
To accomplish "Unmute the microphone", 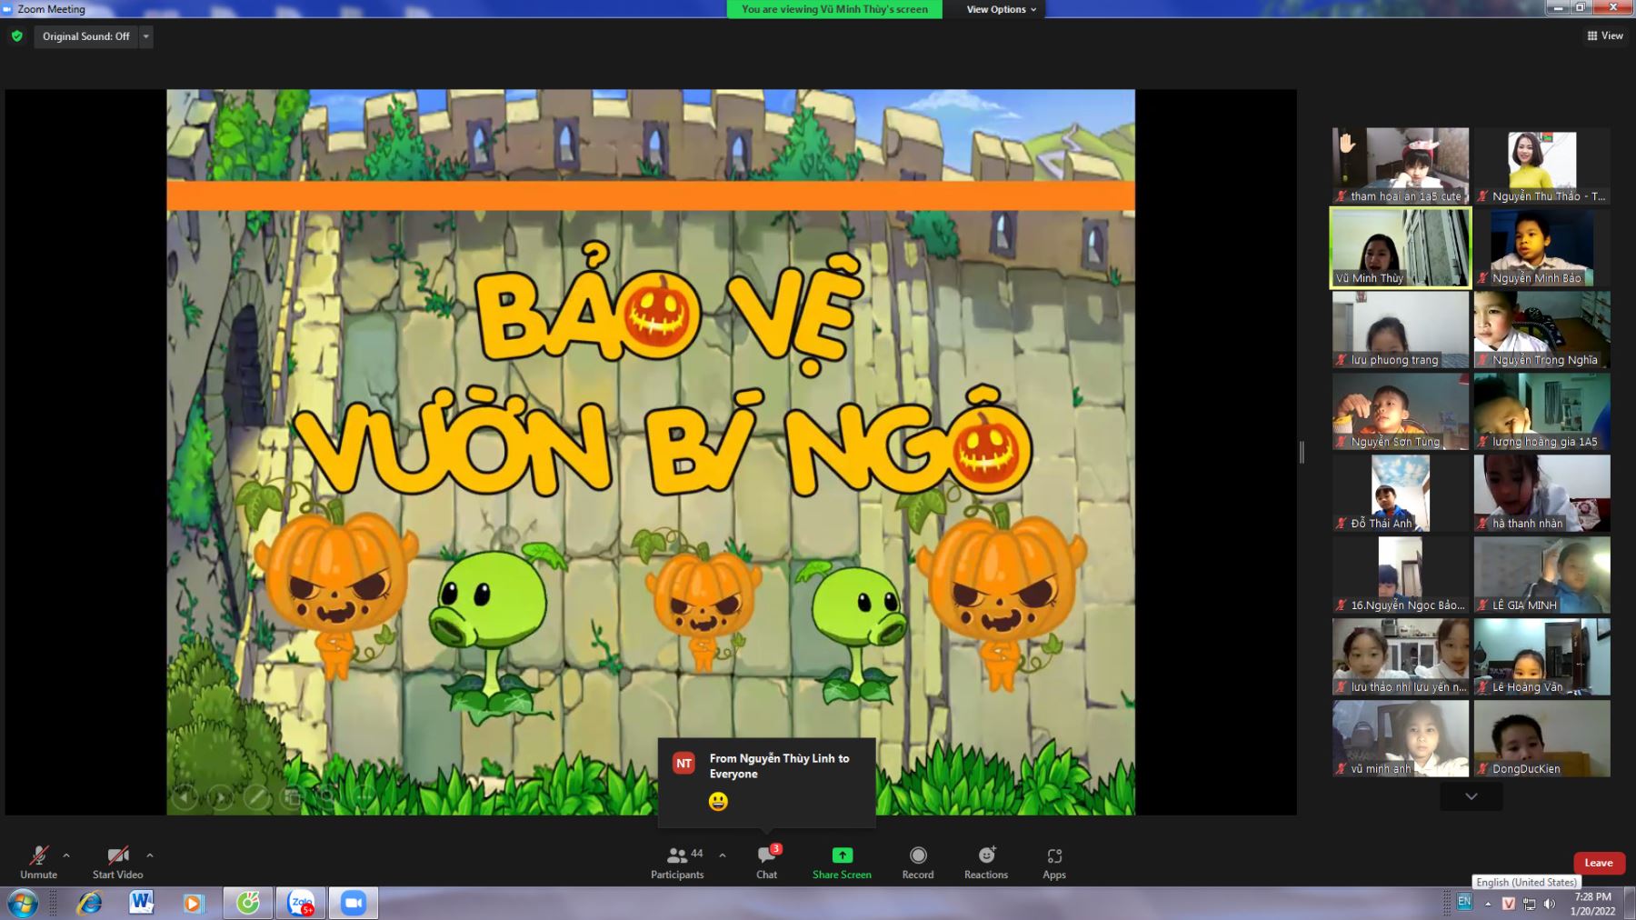I will [38, 862].
